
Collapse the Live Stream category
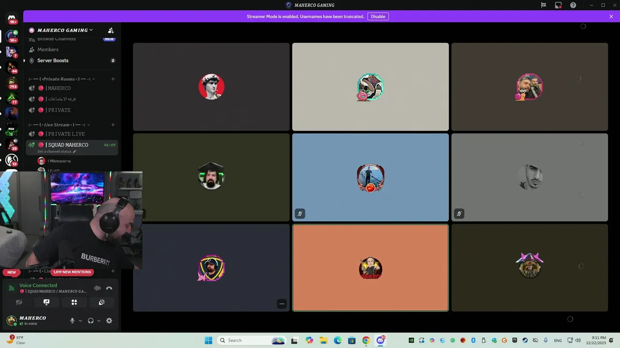[60, 125]
